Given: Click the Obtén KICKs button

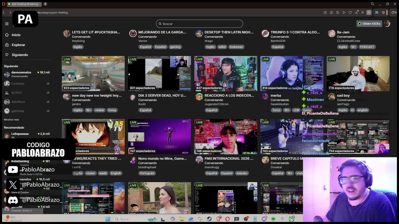Looking at the screenshot, I should pos(369,24).
